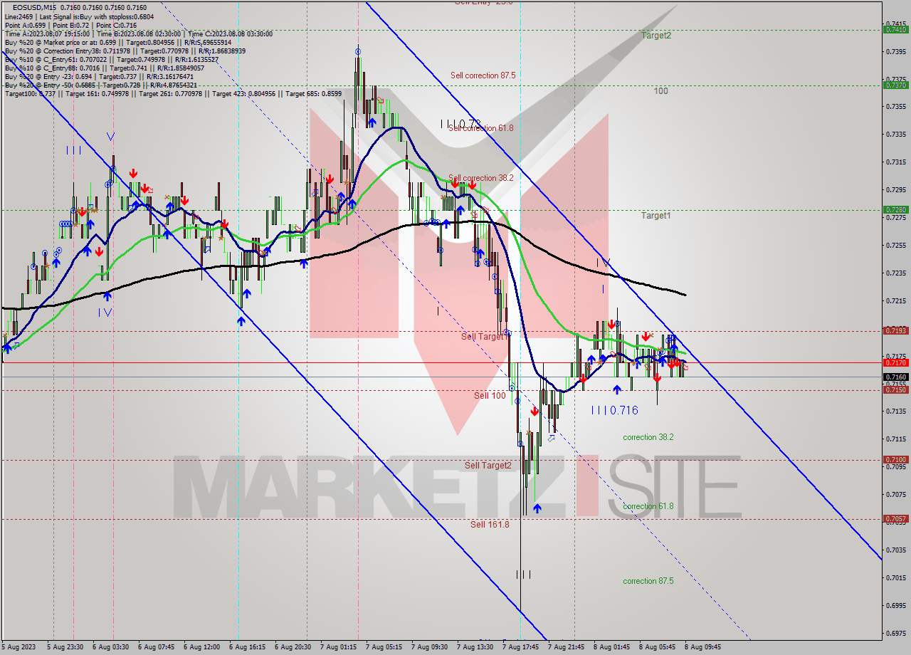911x655 pixels.
Task: Click the green 0.7280 price tag
Action: (x=895, y=209)
